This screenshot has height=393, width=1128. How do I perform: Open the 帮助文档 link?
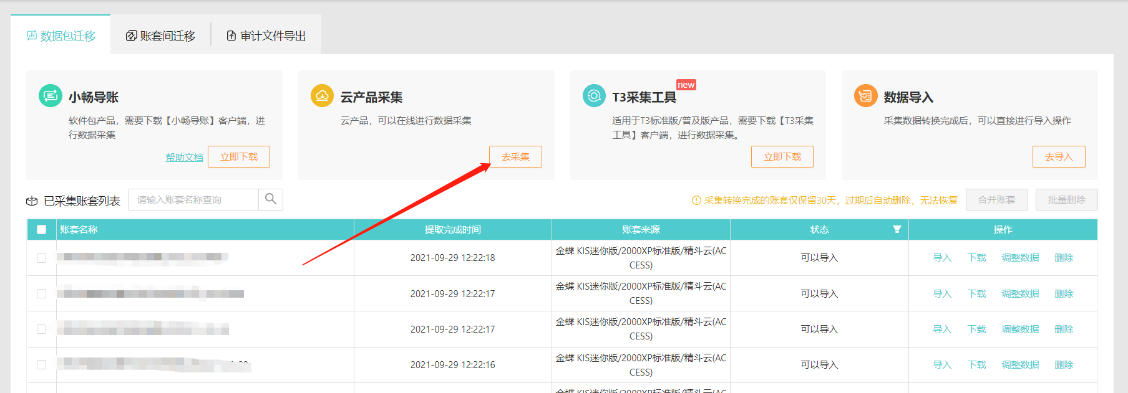(184, 157)
